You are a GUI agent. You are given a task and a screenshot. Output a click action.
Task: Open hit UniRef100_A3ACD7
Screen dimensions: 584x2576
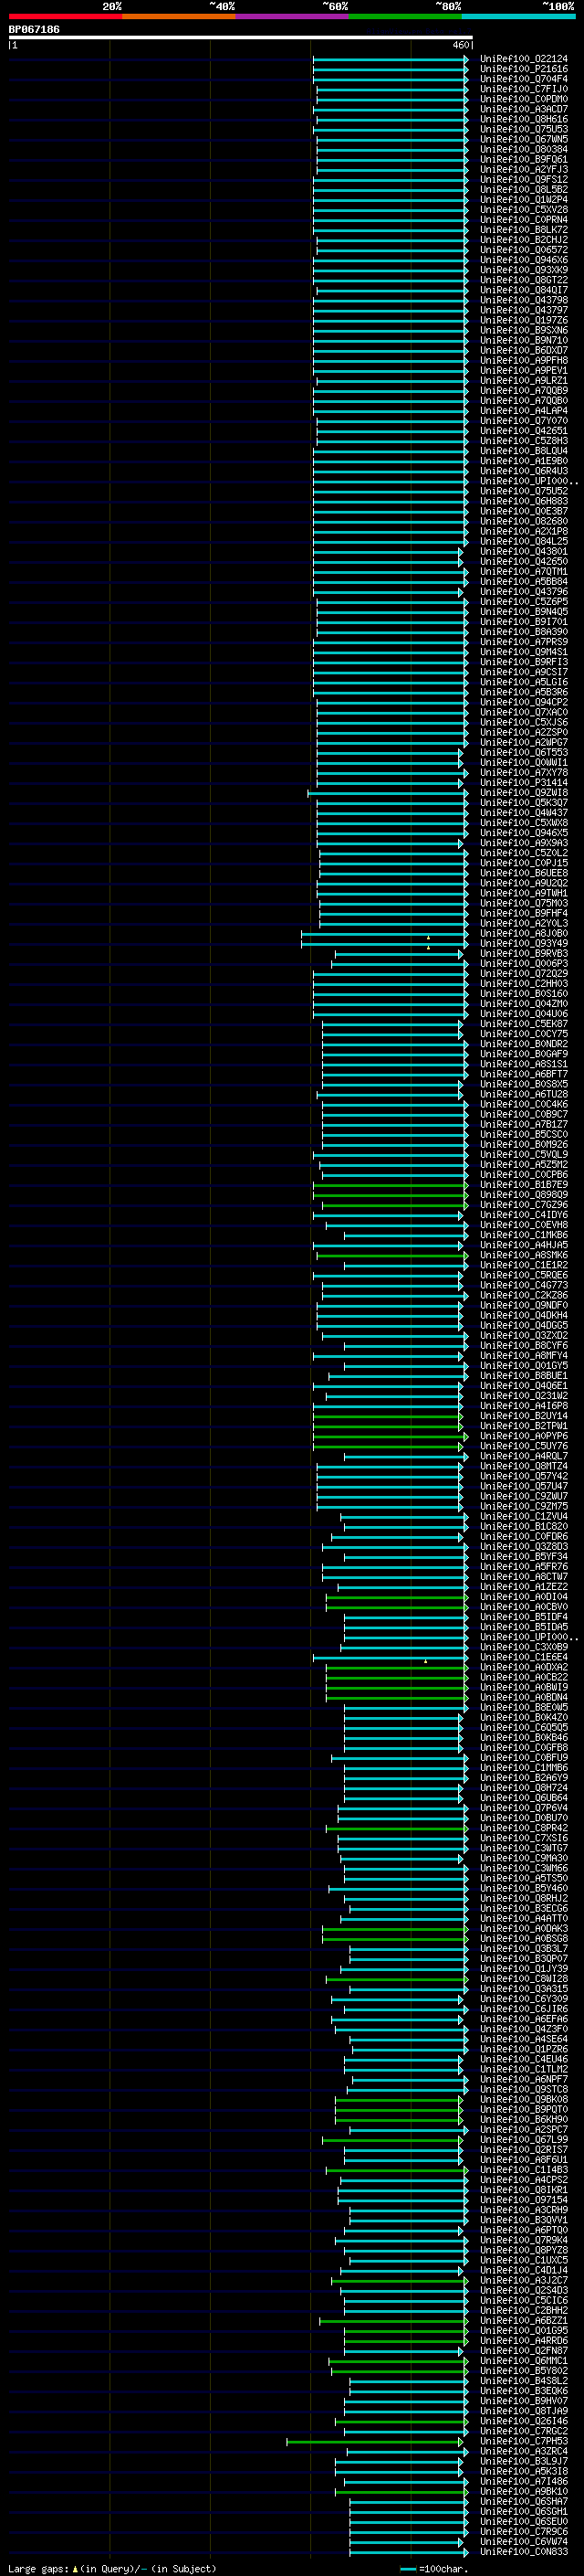[x=523, y=109]
